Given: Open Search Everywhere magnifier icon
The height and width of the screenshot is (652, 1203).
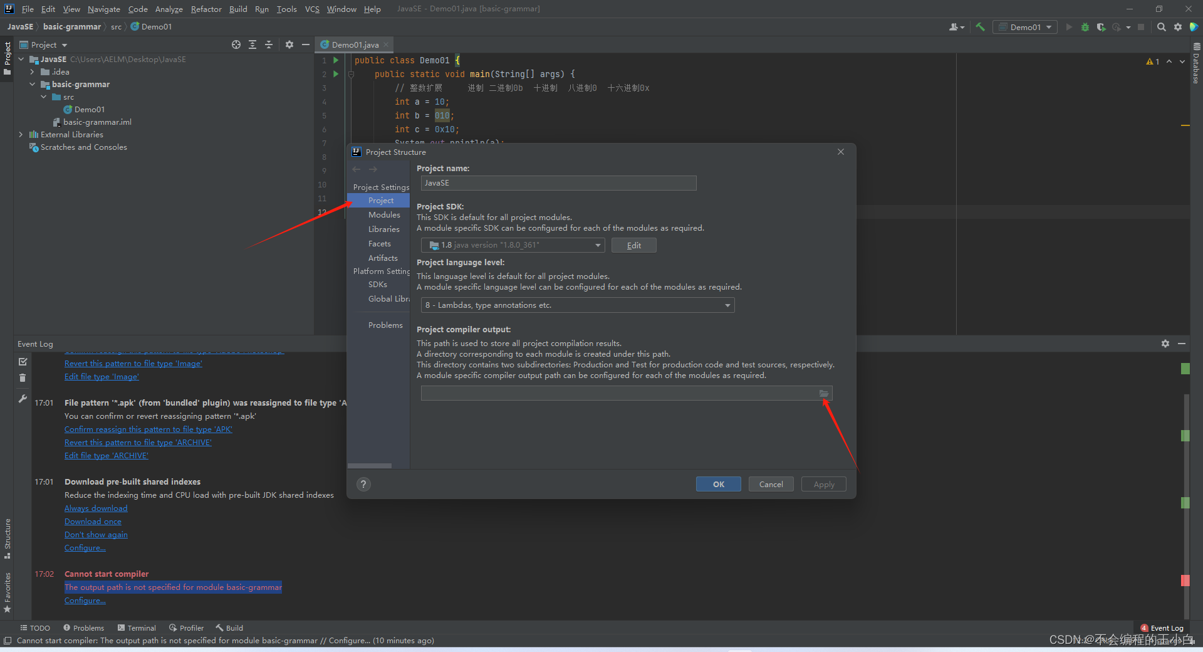Looking at the screenshot, I should 1162,27.
